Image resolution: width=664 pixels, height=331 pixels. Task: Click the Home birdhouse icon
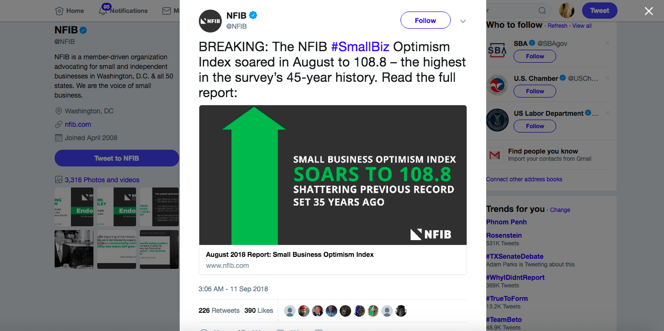point(59,11)
